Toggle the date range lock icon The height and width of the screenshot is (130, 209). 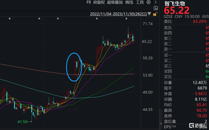pos(155,14)
